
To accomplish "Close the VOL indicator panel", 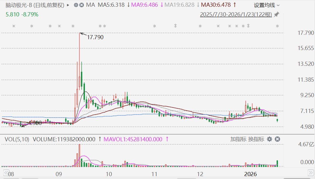I will tap(277, 139).
